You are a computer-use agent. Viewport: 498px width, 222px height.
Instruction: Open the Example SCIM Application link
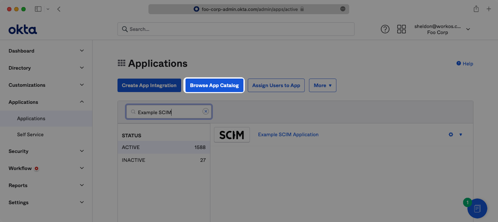[x=288, y=135]
